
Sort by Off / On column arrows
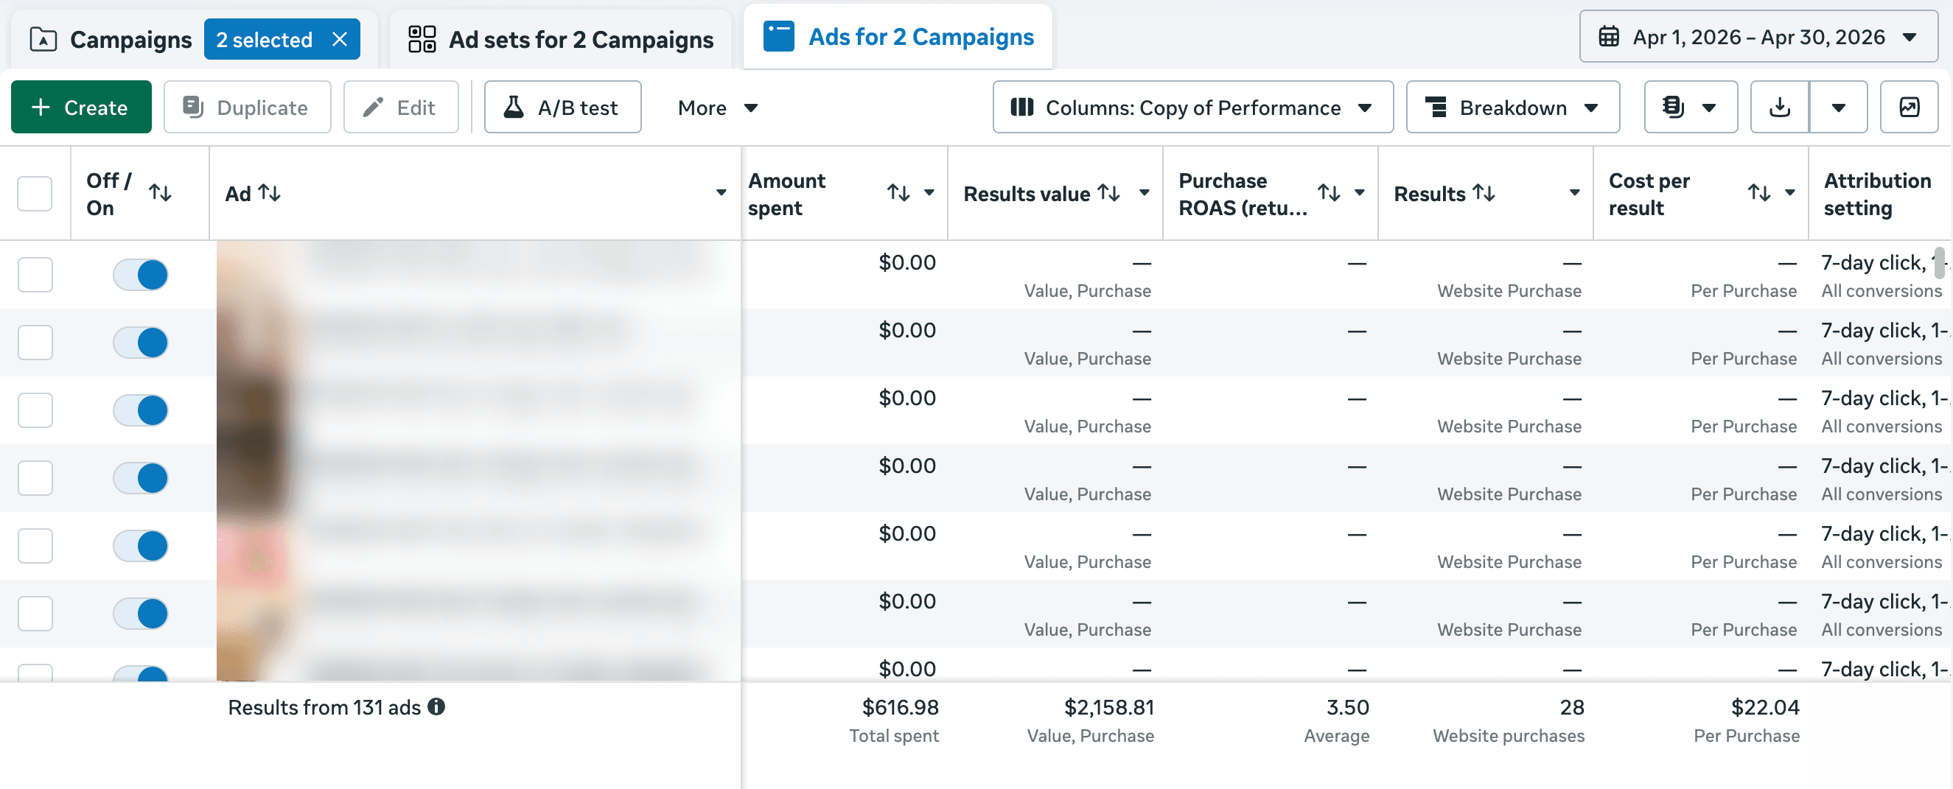click(x=160, y=192)
